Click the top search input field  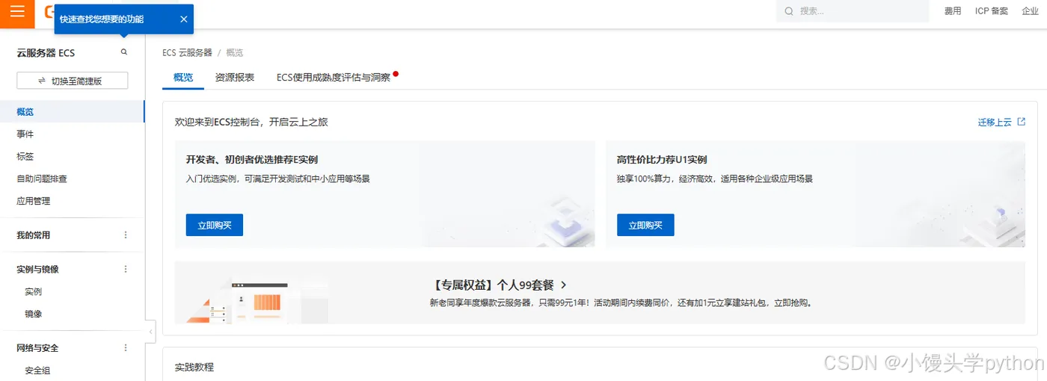(853, 11)
